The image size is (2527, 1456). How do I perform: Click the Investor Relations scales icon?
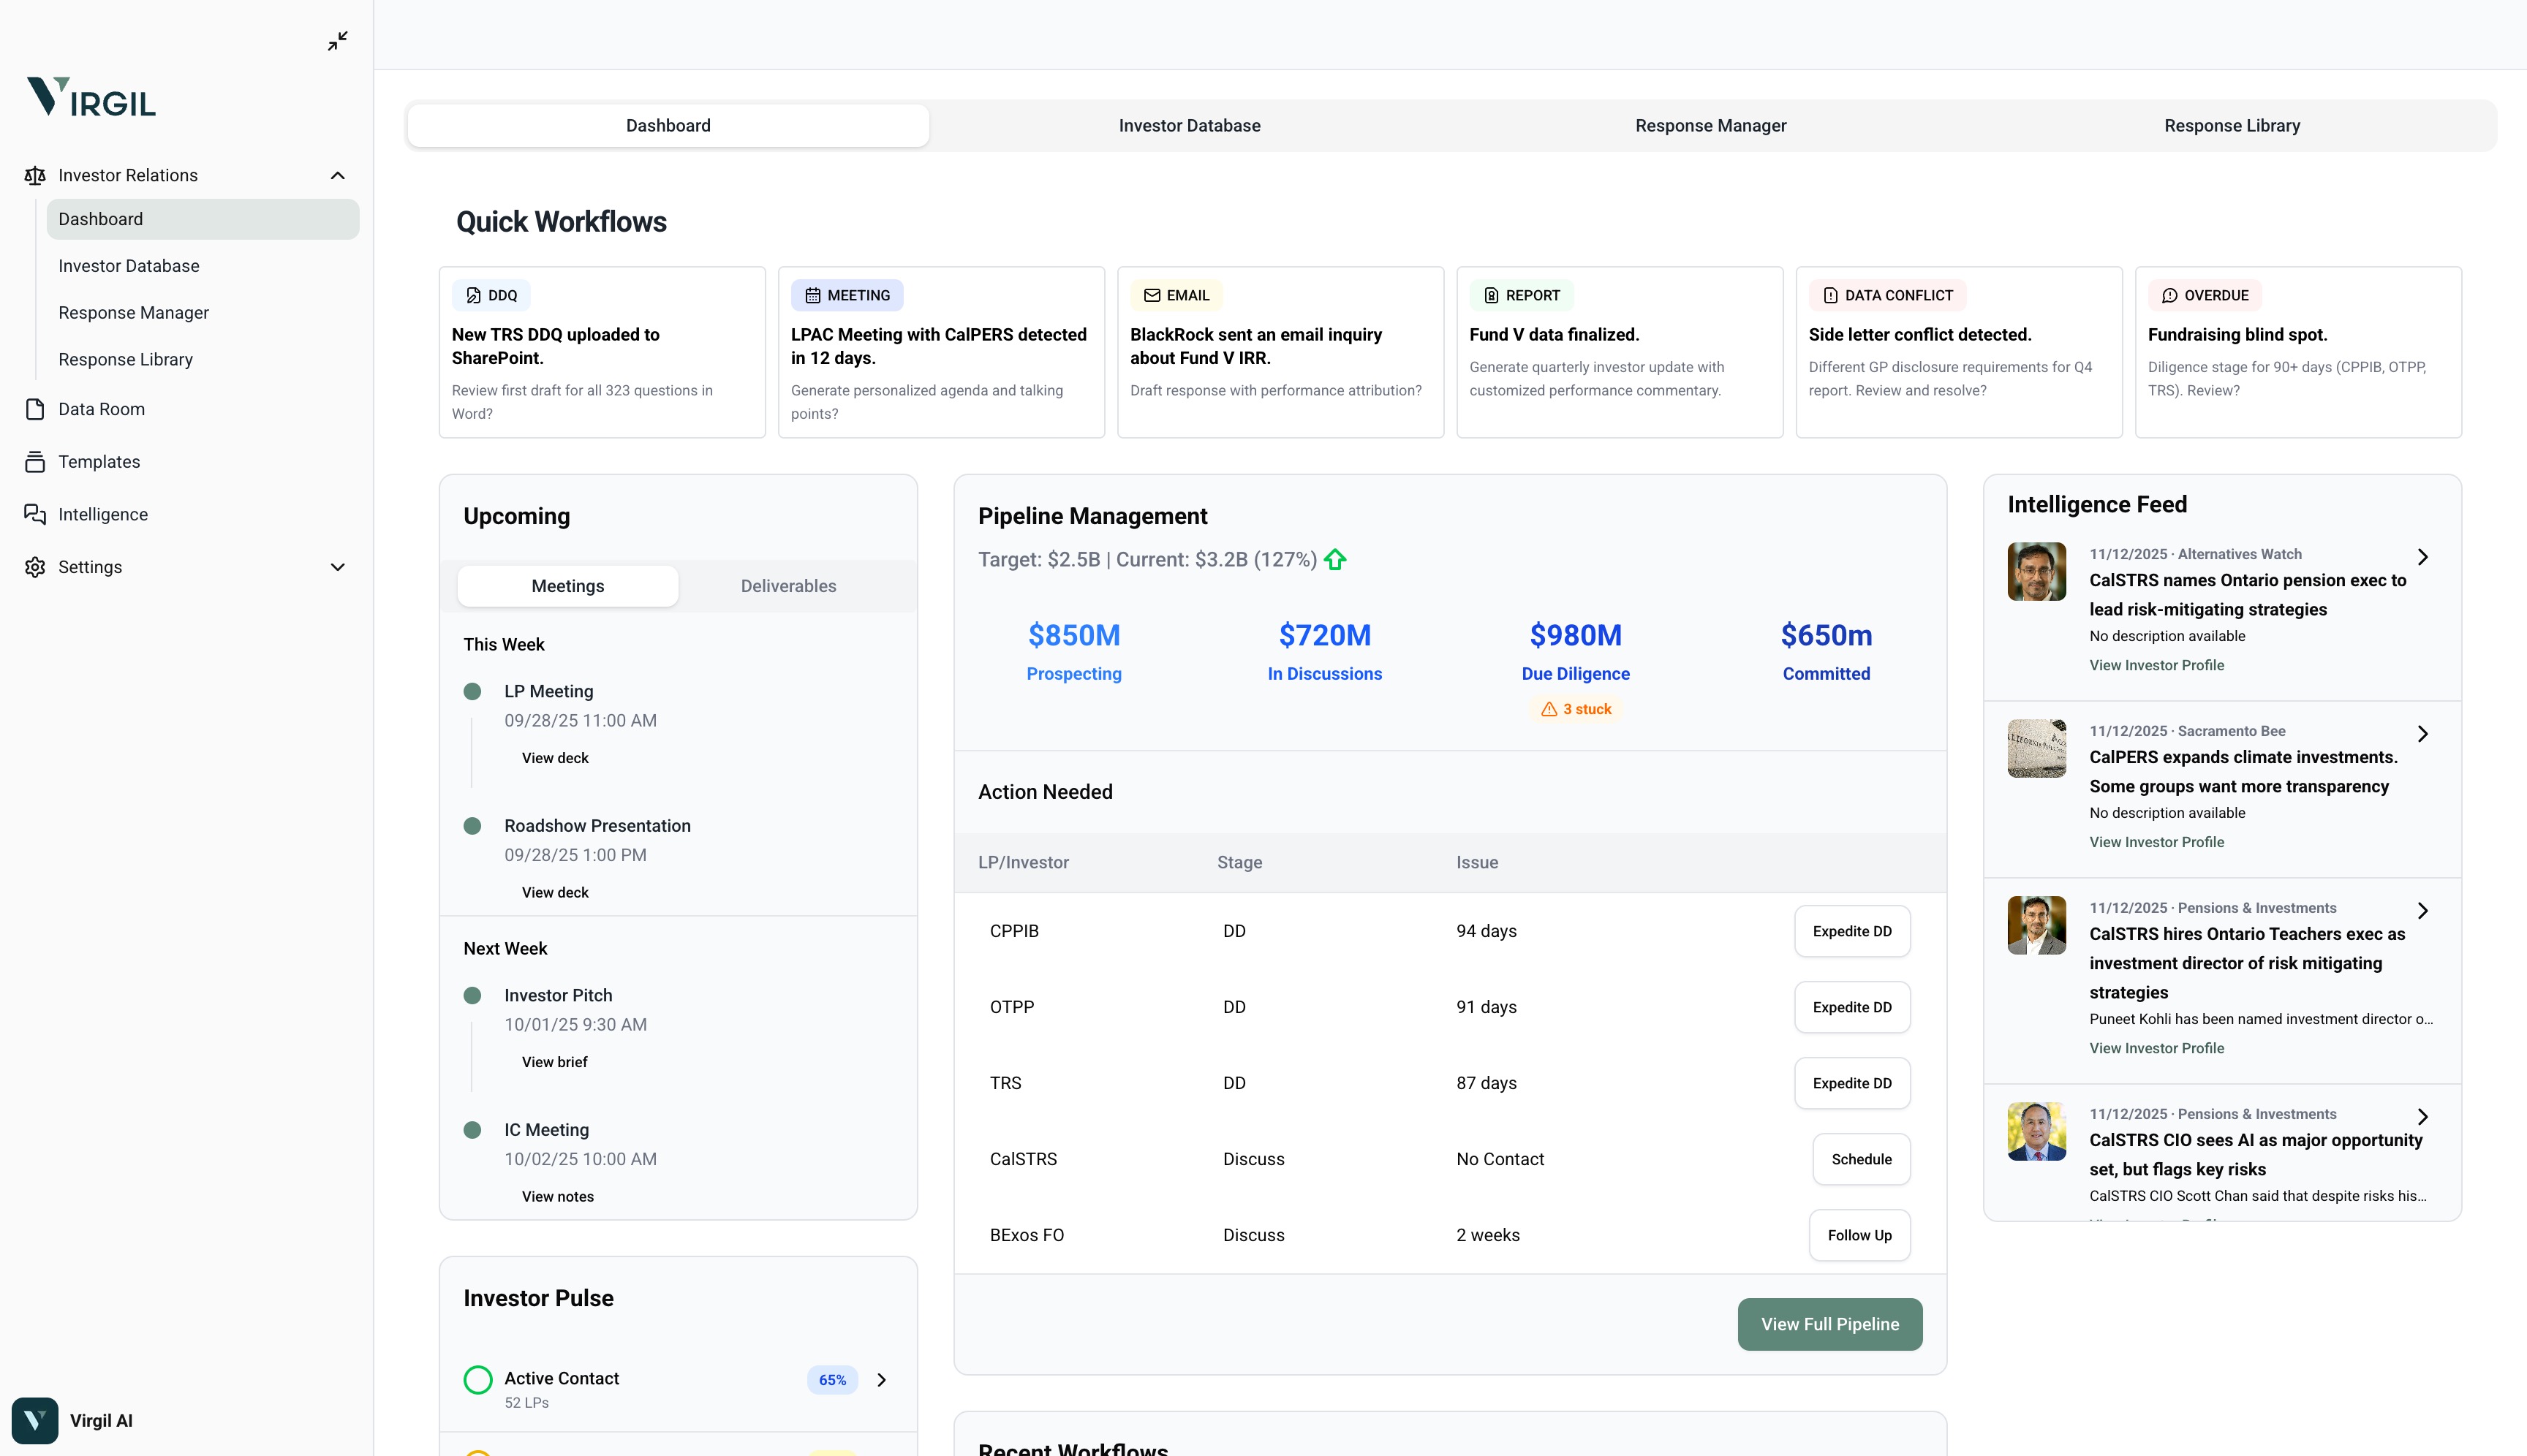tap(35, 176)
